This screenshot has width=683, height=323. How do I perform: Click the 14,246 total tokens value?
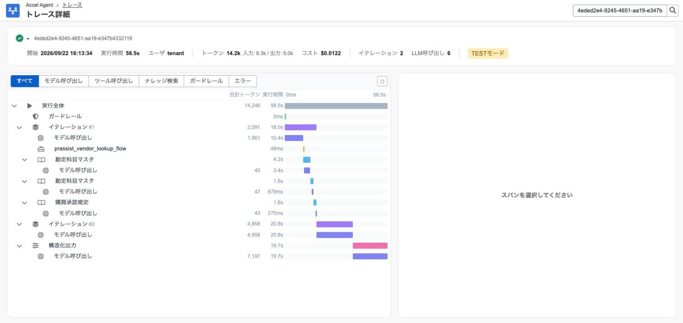(x=252, y=106)
